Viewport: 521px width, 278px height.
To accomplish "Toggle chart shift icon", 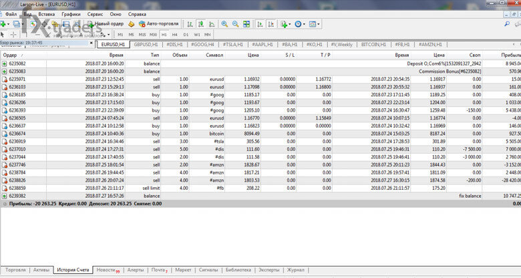I will click(271, 24).
